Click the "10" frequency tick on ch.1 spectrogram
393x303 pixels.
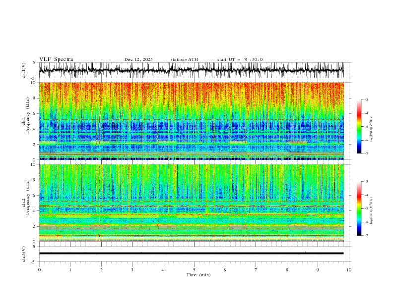(34, 83)
